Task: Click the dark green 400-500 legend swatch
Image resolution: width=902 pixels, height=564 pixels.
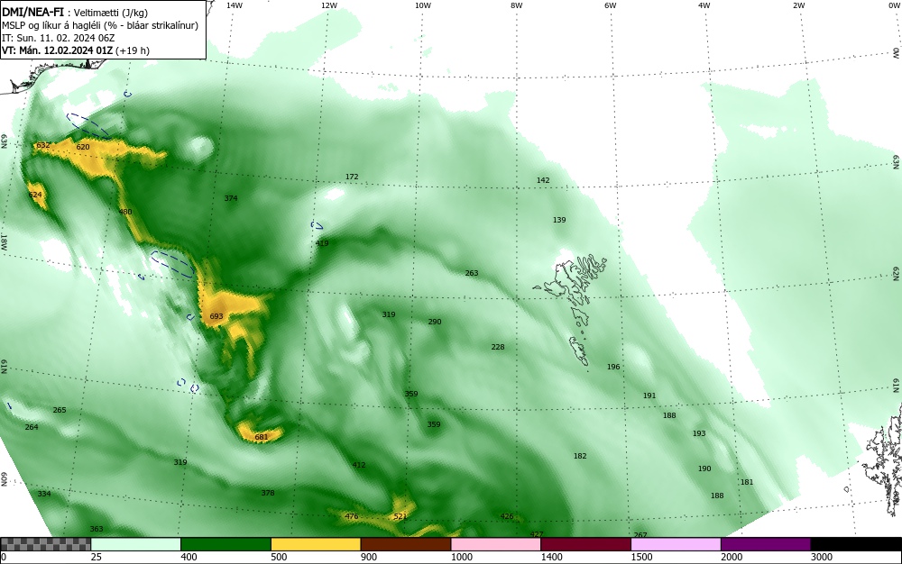Action: pos(225,544)
